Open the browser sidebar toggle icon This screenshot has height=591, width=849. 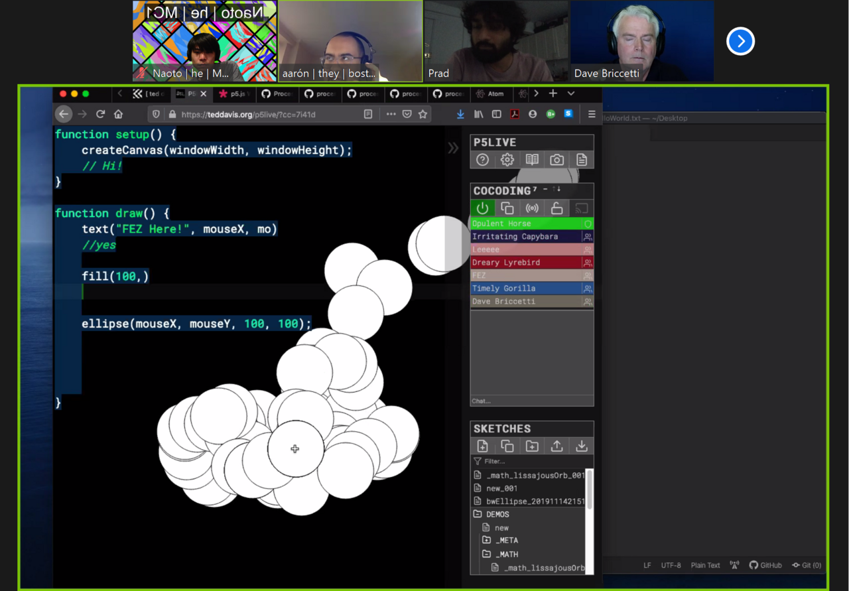[x=496, y=114]
